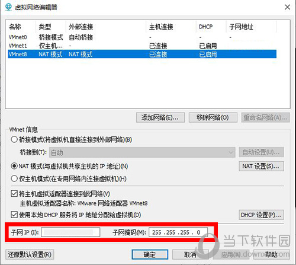Click the 类型 column header

[51, 27]
